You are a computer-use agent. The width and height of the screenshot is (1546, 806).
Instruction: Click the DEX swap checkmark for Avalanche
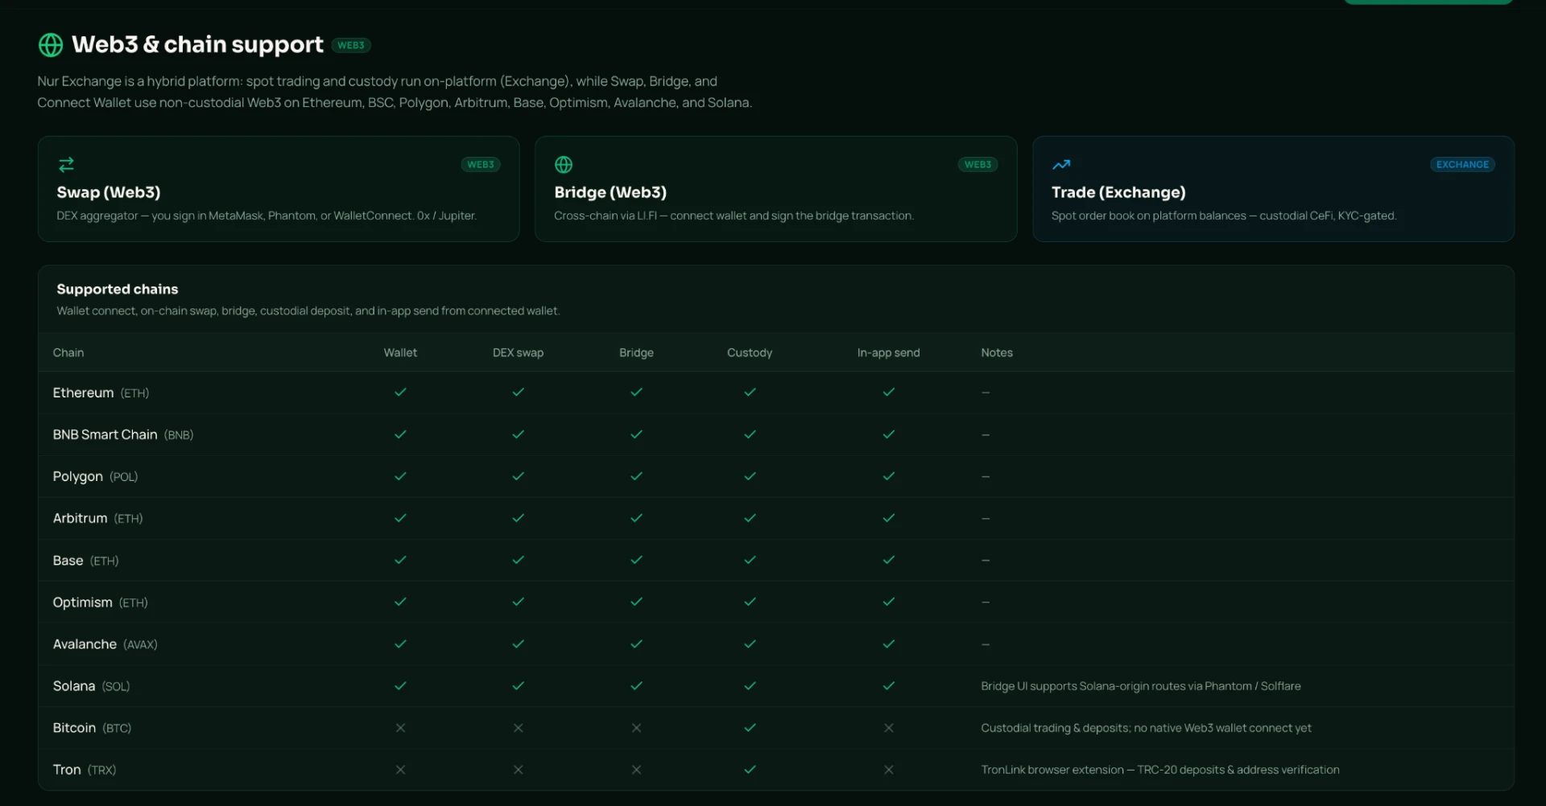pos(518,644)
